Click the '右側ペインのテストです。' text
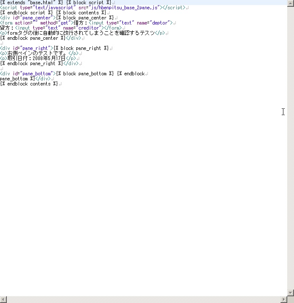Image resolution: width=294 pixels, height=303 pixels. pyautogui.click(x=38, y=53)
